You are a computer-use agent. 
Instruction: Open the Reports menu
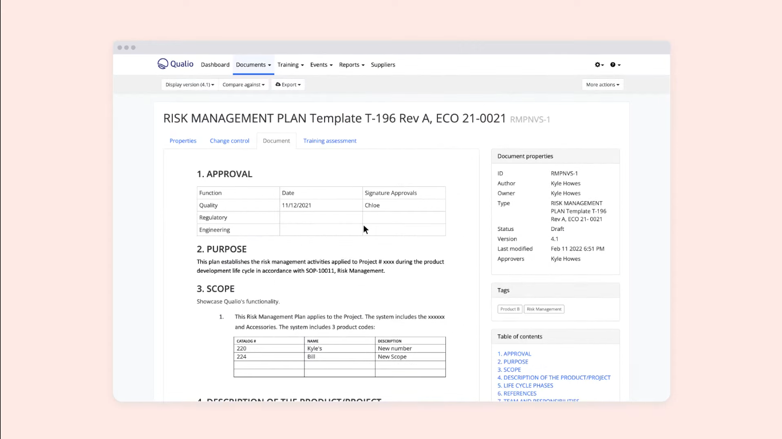coord(351,65)
